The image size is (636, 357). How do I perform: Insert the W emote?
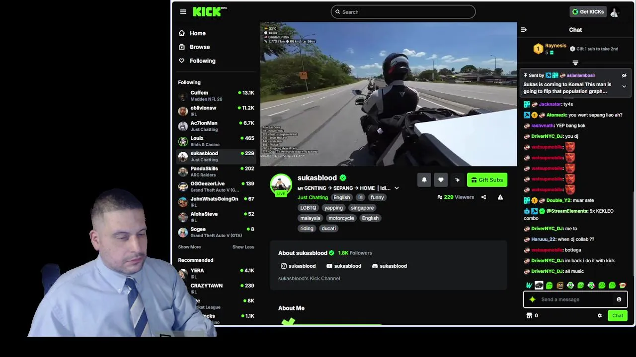coord(529,286)
